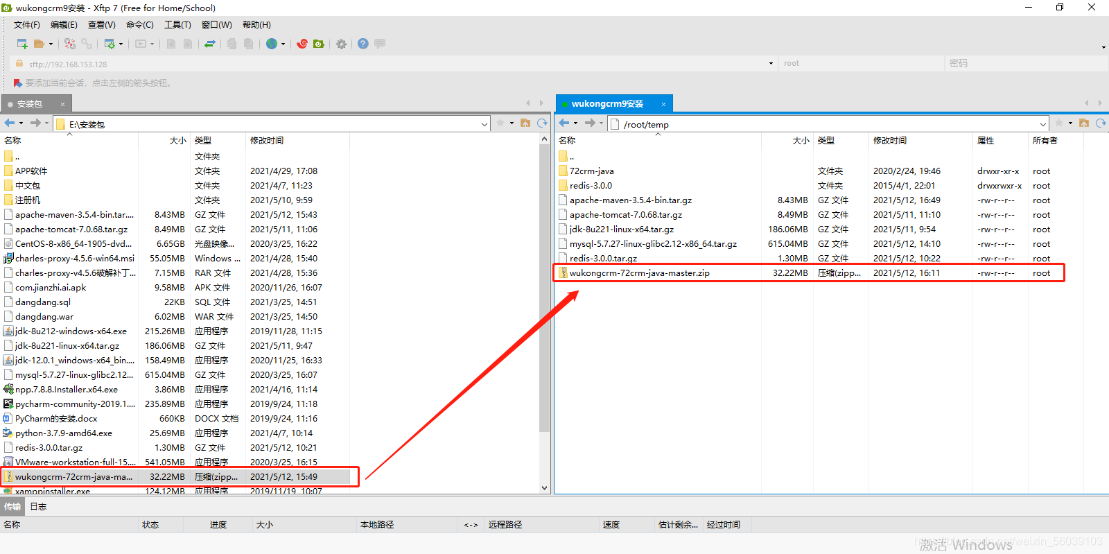The height and width of the screenshot is (554, 1109).
Task: Go back in local pane
Action: [x=10, y=123]
